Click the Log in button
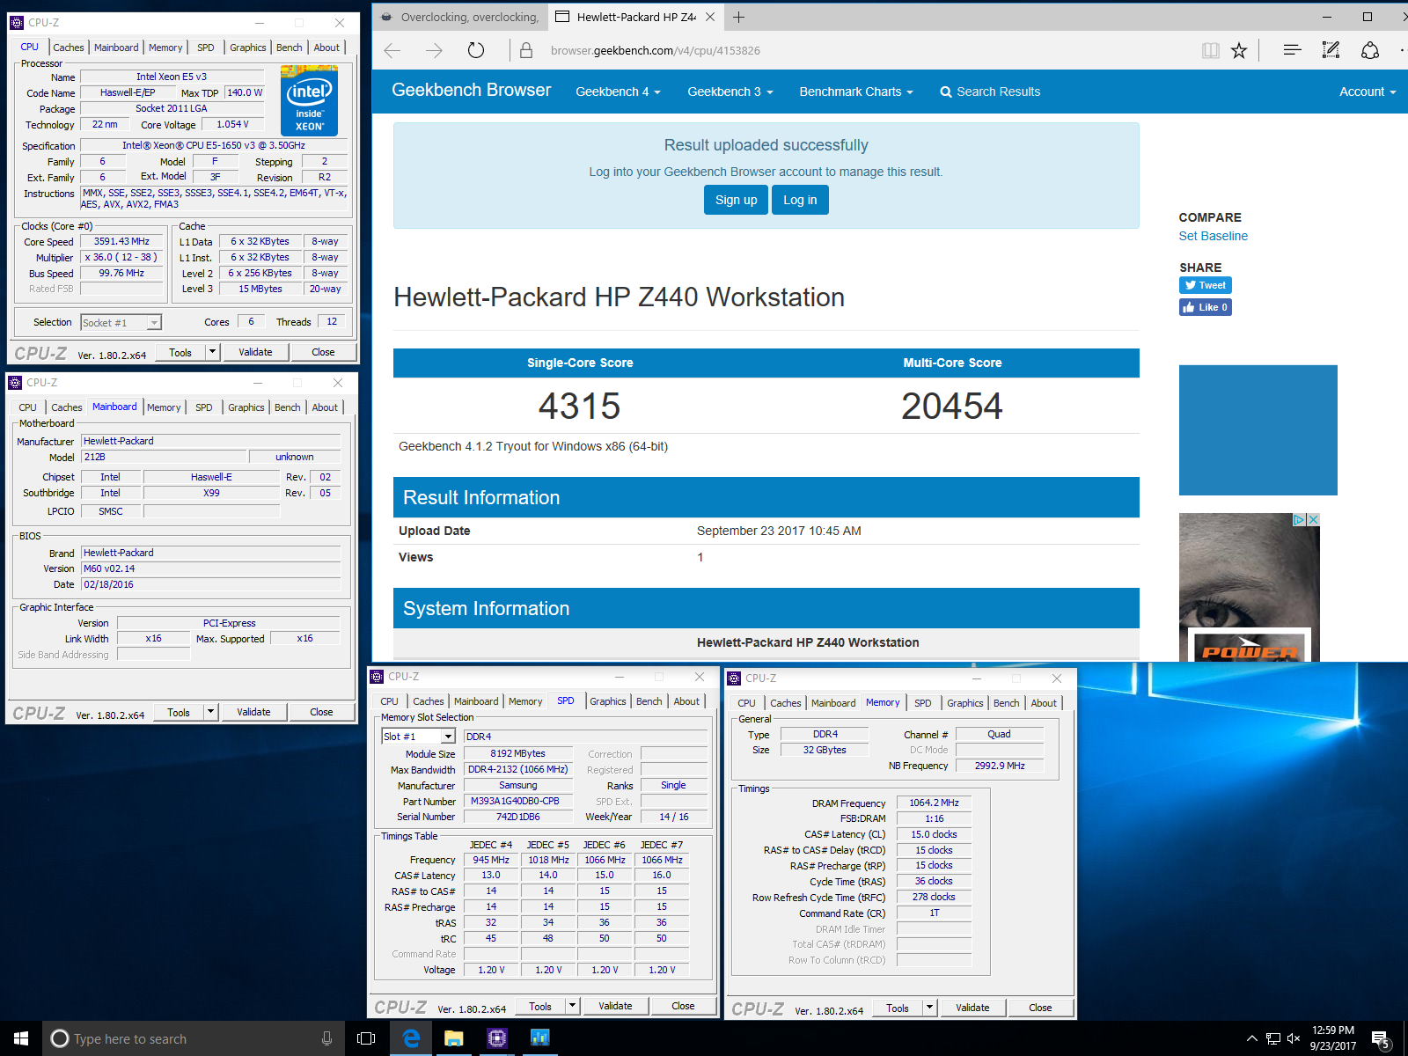Image resolution: width=1408 pixels, height=1056 pixels. 800,200
